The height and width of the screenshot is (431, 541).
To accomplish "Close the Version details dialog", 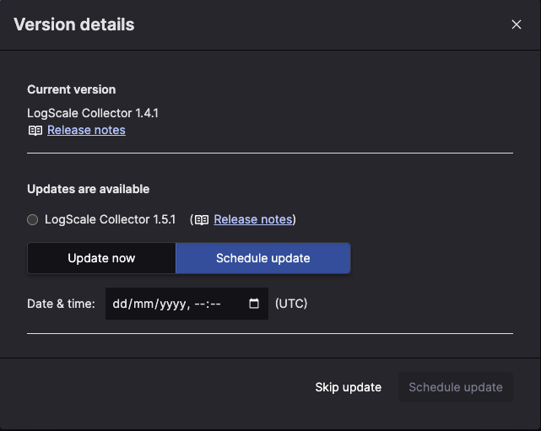I will click(x=517, y=24).
